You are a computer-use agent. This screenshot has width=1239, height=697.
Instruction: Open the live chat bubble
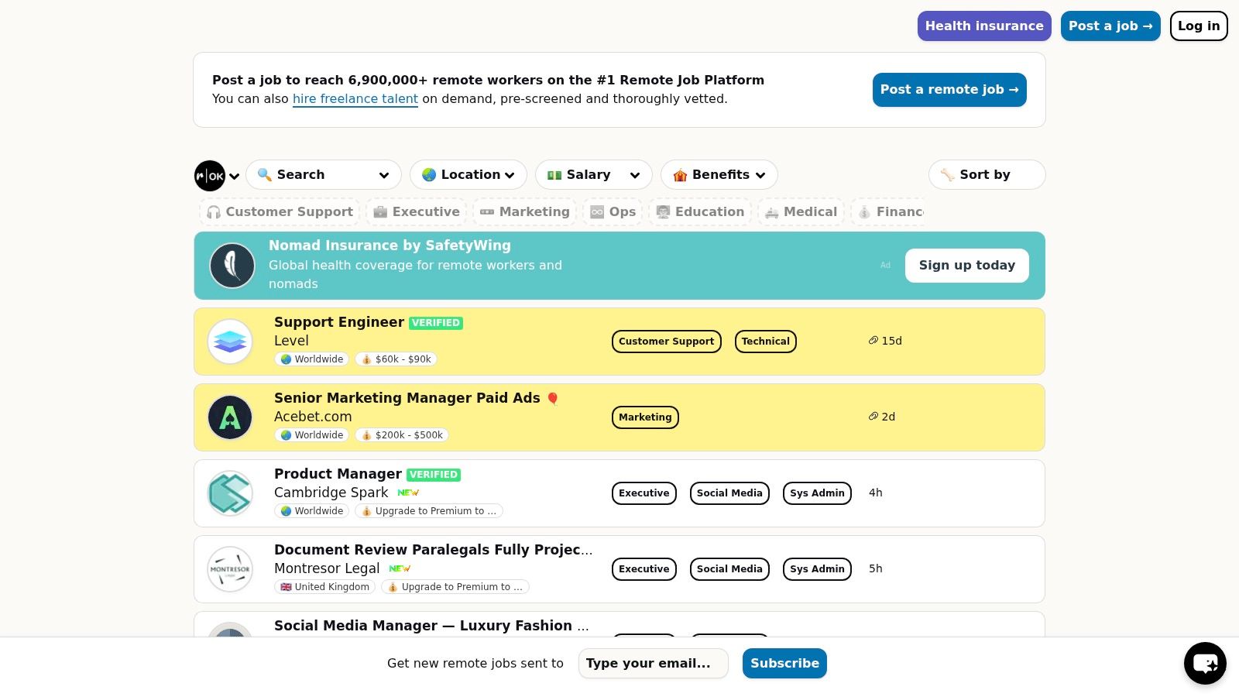(x=1205, y=664)
